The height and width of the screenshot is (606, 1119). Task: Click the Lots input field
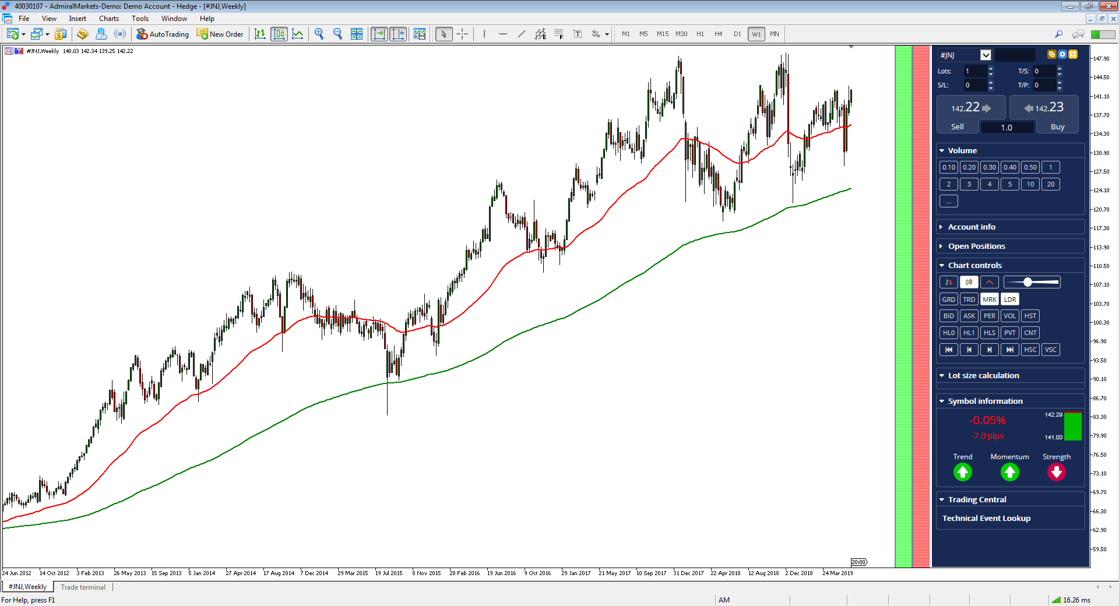[x=974, y=71]
